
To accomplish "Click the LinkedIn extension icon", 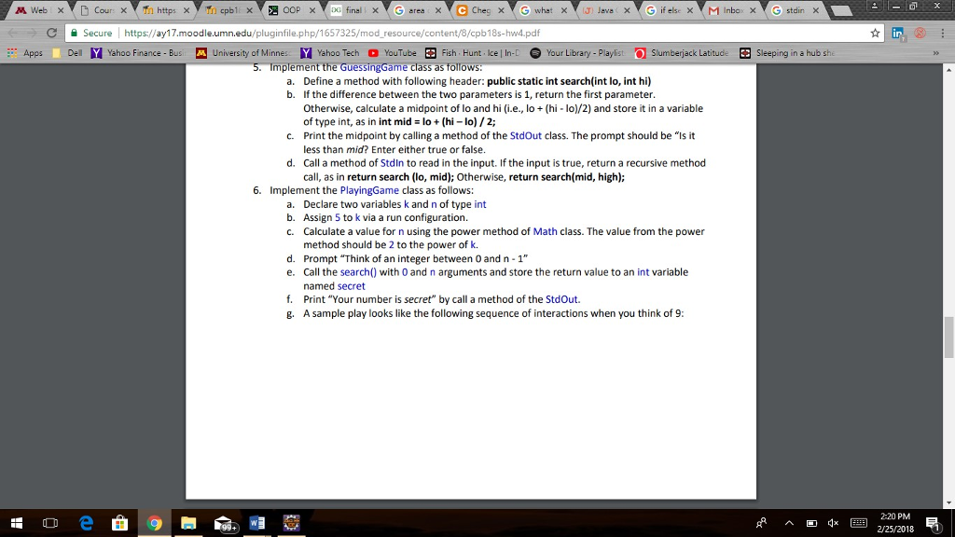I will tap(897, 30).
